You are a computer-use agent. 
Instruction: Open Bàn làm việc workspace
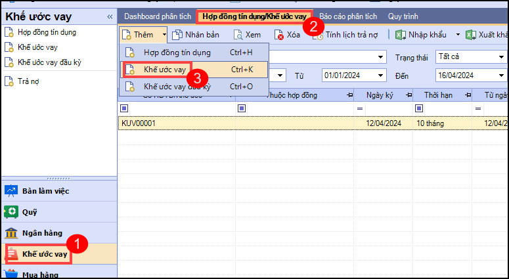(x=45, y=190)
